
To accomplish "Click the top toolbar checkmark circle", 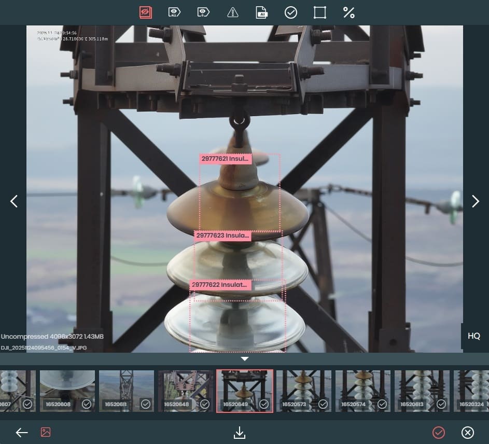I will [291, 12].
